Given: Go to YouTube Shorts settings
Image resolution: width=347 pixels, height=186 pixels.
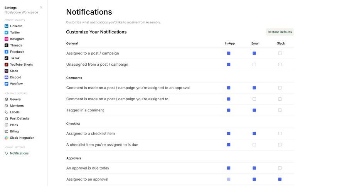Looking at the screenshot, I should 21,65.
